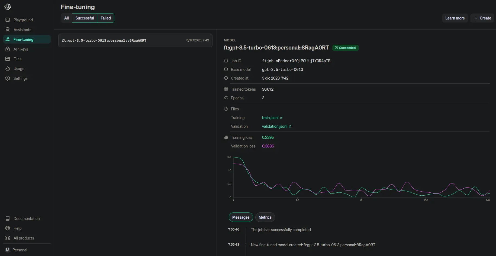This screenshot has width=496, height=256.
Task: Click the Create button
Action: pyautogui.click(x=482, y=18)
